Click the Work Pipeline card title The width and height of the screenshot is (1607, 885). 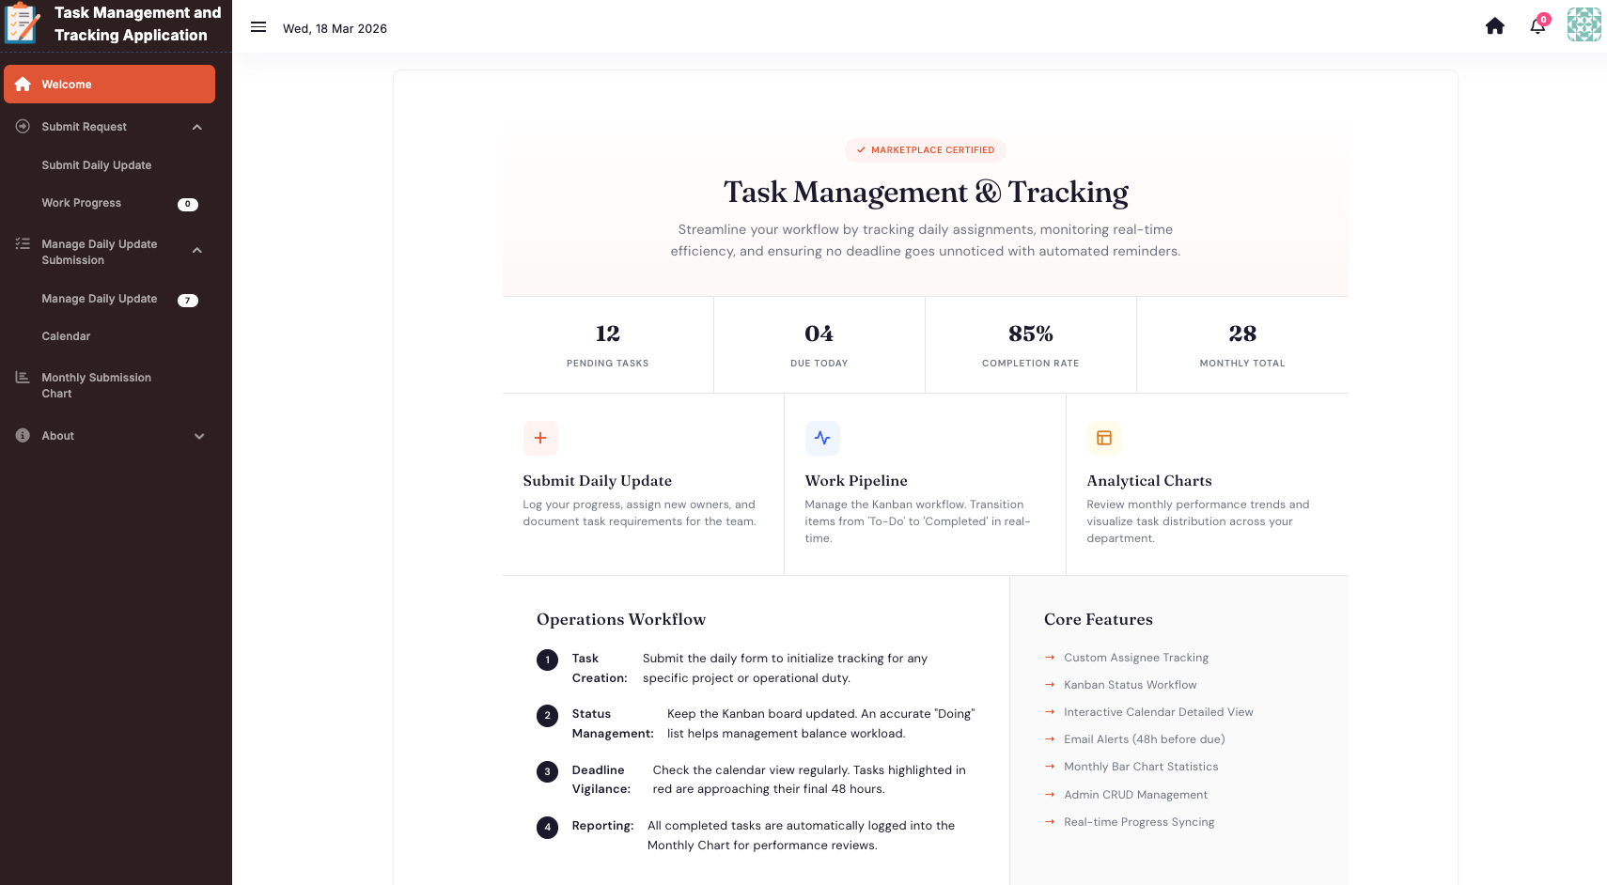coord(855,481)
